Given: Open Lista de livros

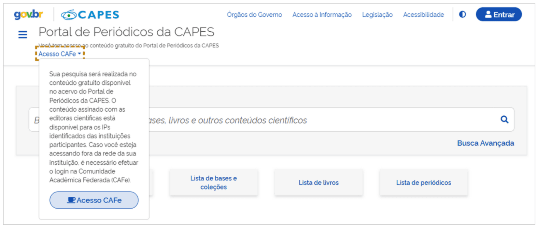Looking at the screenshot, I should [x=318, y=182].
